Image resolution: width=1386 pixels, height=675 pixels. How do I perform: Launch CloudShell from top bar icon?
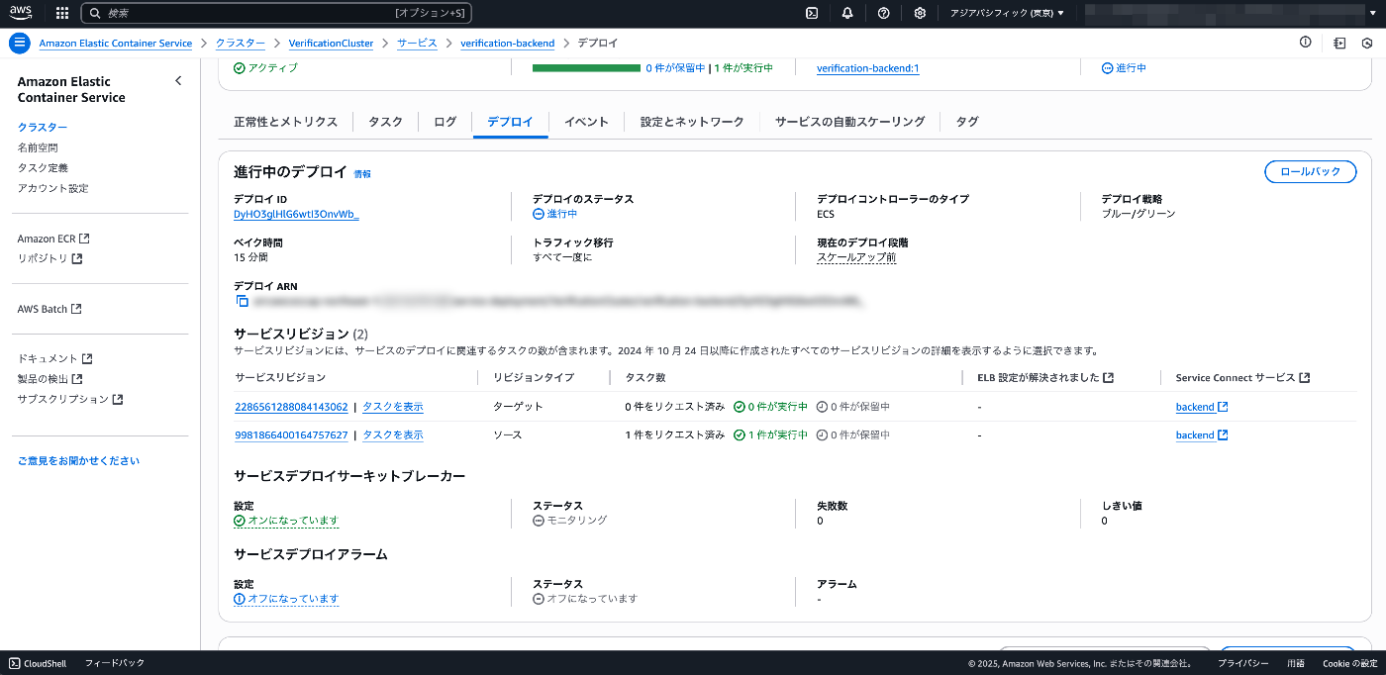tap(811, 13)
